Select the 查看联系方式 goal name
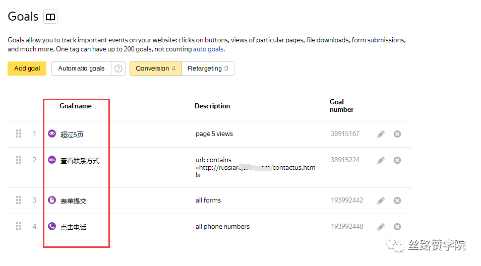This screenshot has width=481, height=266. coord(80,161)
